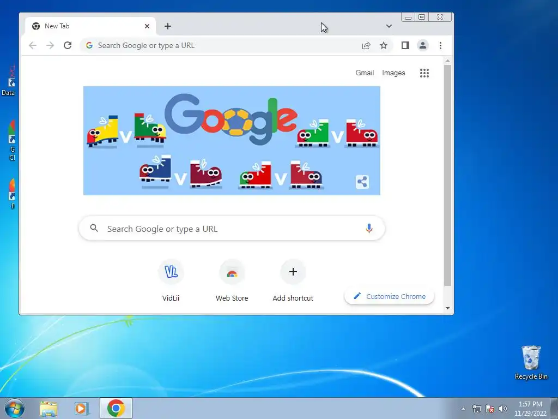Open the network tray icon
This screenshot has width=558, height=419.
point(476,409)
